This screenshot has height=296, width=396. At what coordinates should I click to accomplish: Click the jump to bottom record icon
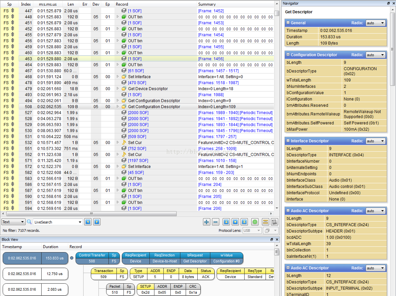[244, 222]
